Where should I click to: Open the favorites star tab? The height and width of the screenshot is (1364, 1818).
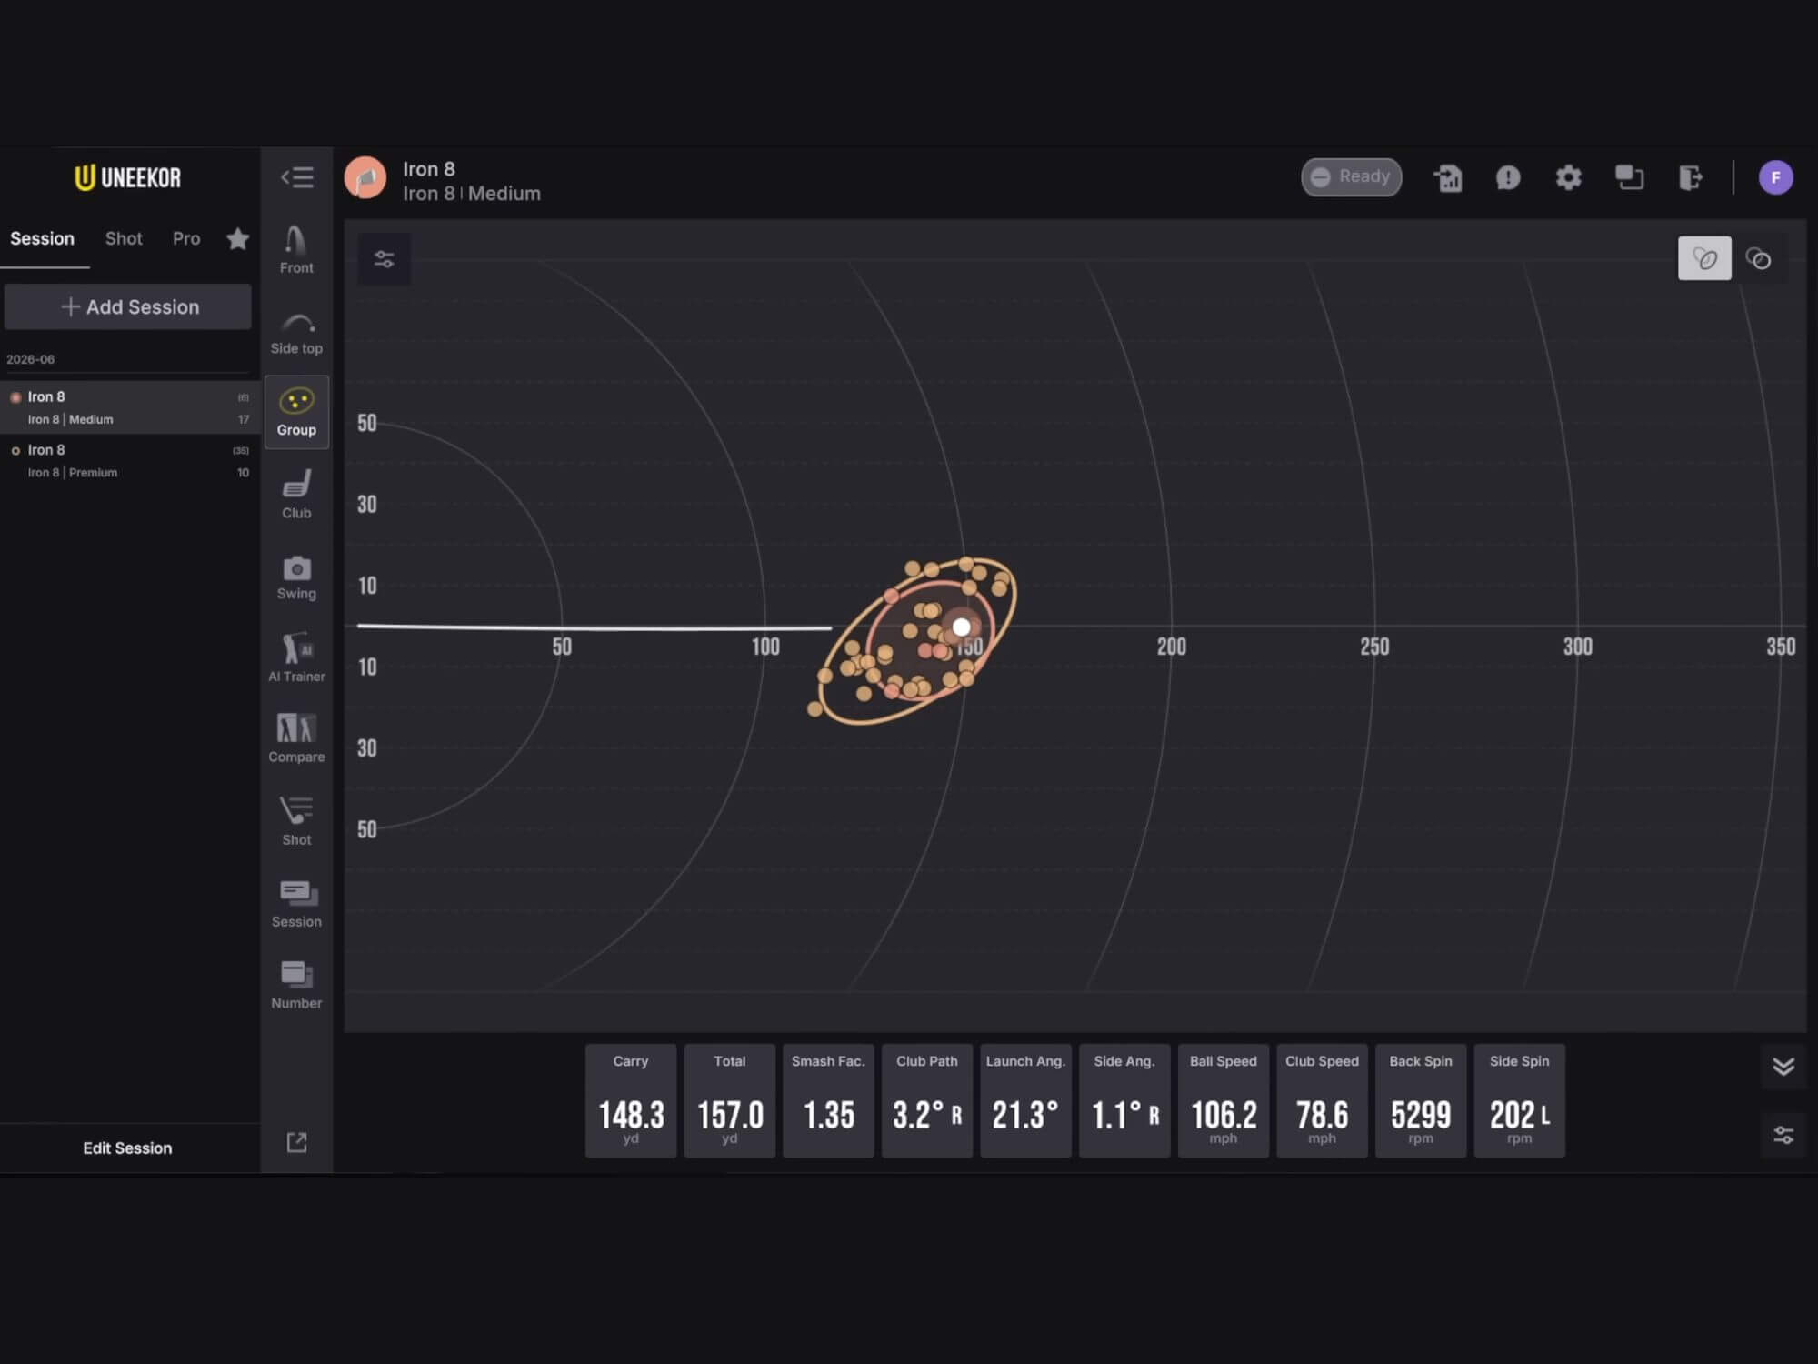237,238
